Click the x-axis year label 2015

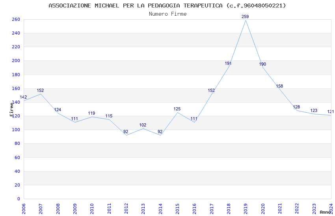(177, 209)
